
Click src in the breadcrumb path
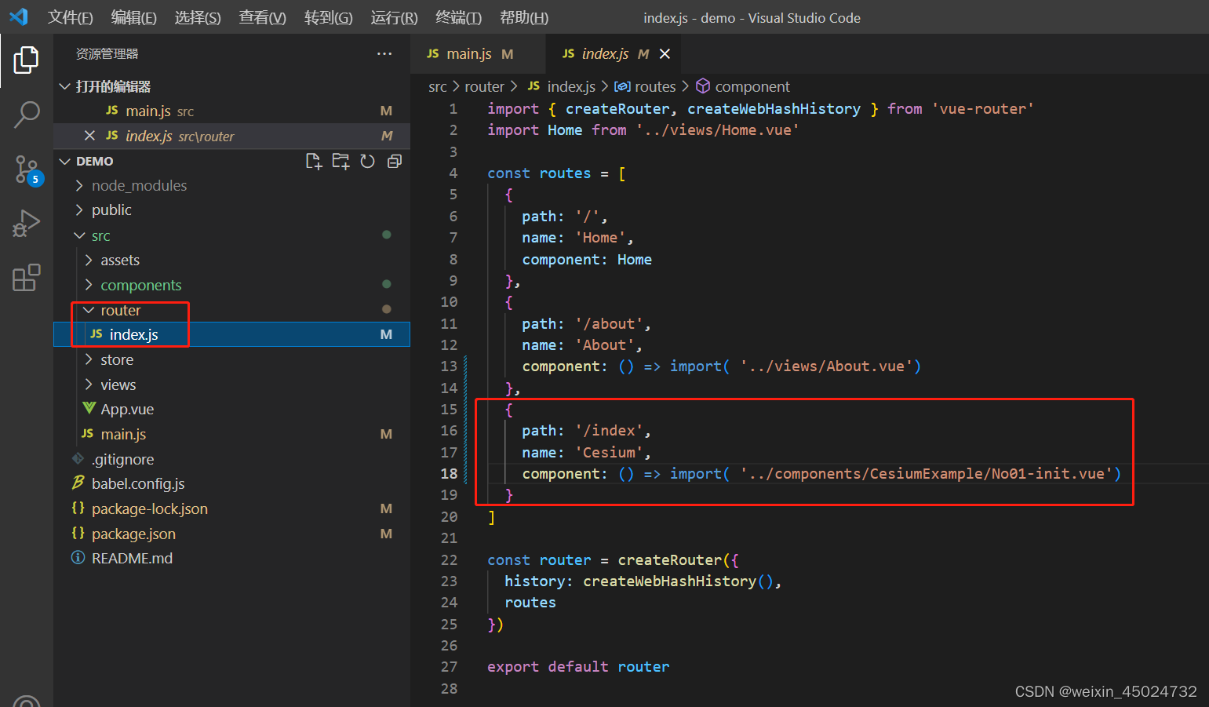438,86
